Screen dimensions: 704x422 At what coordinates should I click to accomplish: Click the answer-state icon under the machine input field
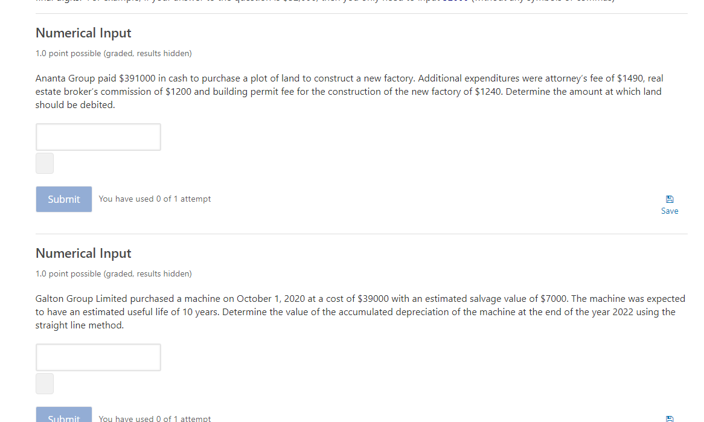tap(44, 383)
